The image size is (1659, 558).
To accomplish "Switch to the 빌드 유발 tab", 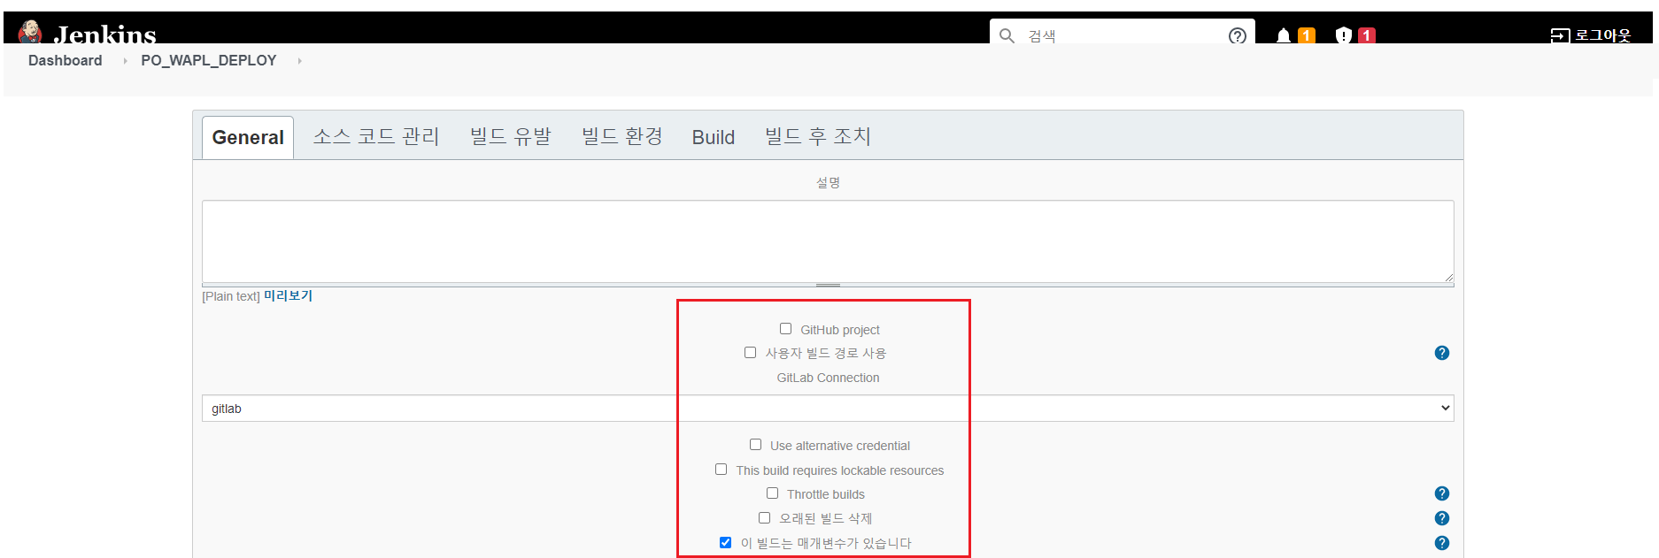I will [511, 136].
